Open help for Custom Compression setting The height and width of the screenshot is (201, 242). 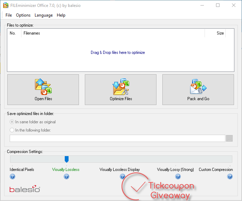pyautogui.click(x=230, y=176)
